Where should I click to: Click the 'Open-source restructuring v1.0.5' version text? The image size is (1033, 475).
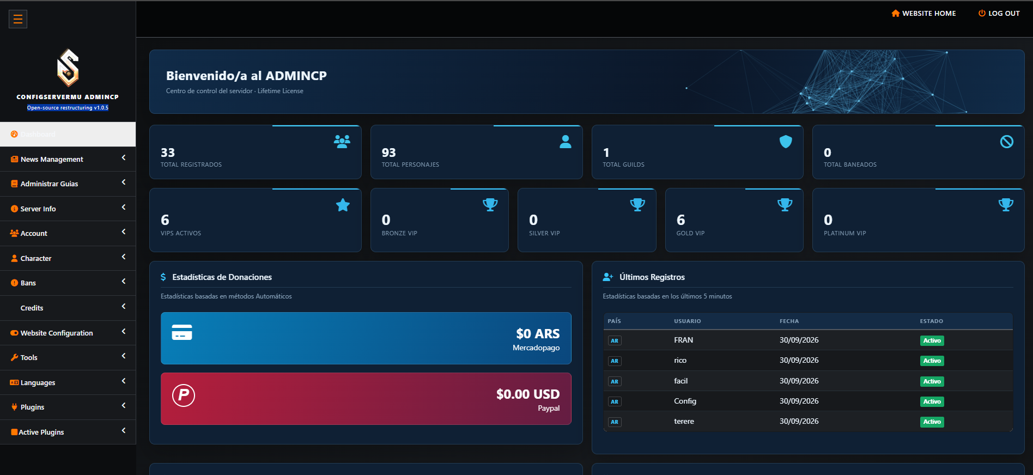pos(68,108)
